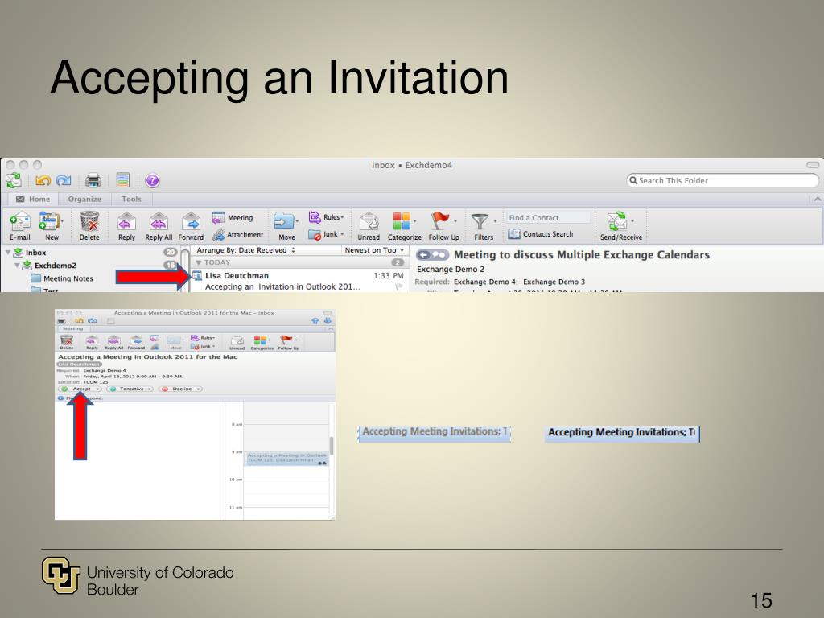Click the Tentative button
The height and width of the screenshot is (618, 824).
[130, 389]
